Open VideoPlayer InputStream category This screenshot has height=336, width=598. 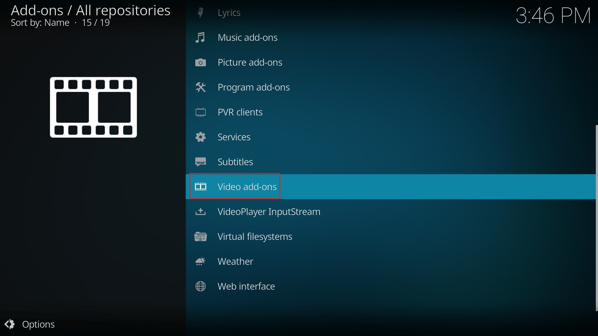point(269,212)
